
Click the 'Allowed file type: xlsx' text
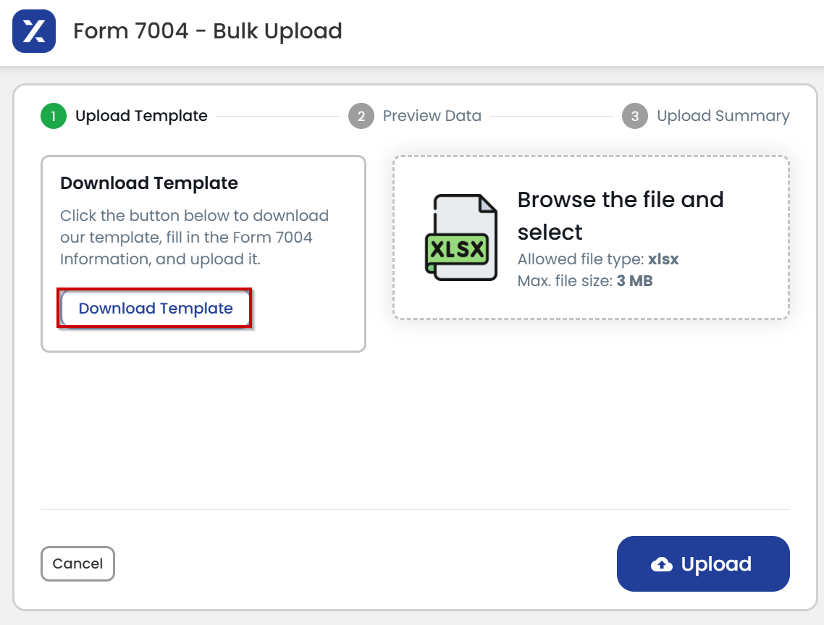tap(598, 259)
